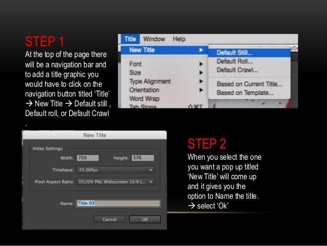Open the Pixel Aspect Ratio dropdown
The image size is (327, 246).
point(115,182)
